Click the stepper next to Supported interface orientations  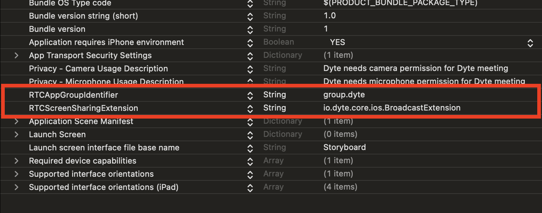coord(250,173)
